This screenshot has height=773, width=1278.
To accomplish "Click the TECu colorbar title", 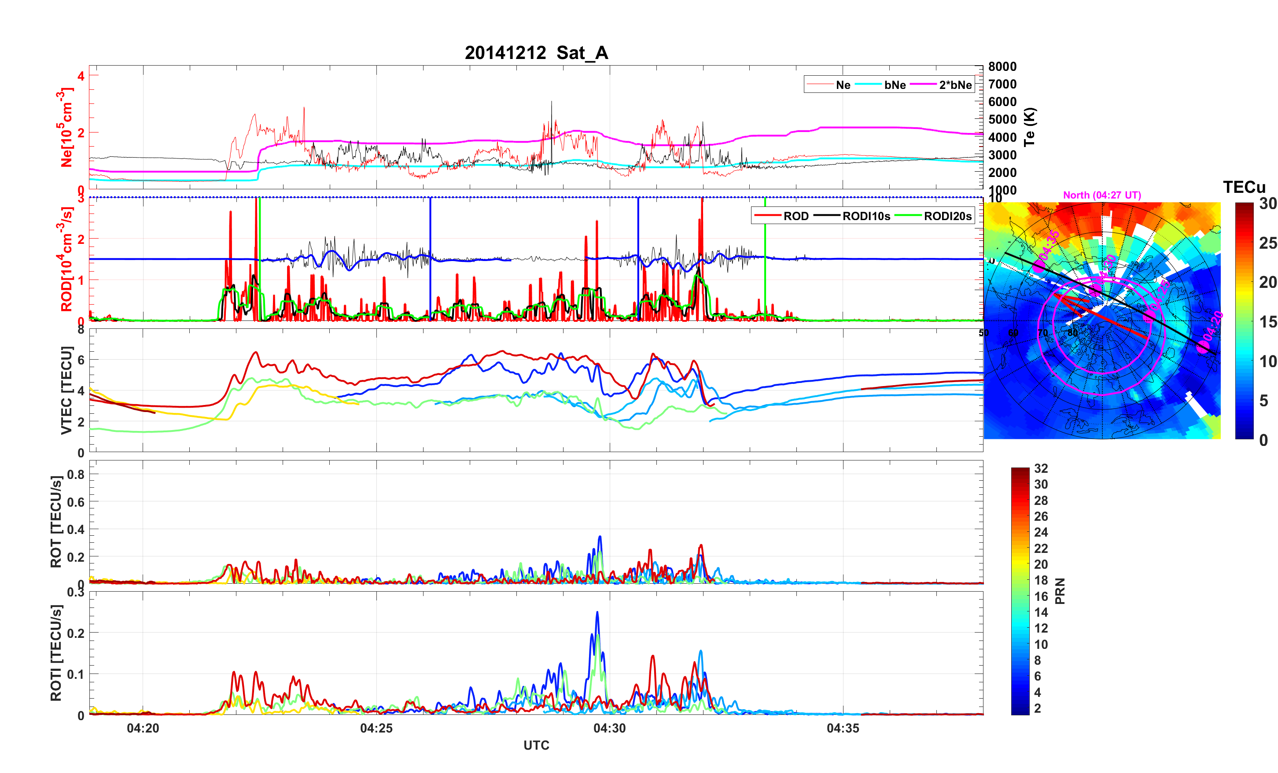I will tap(1244, 187).
